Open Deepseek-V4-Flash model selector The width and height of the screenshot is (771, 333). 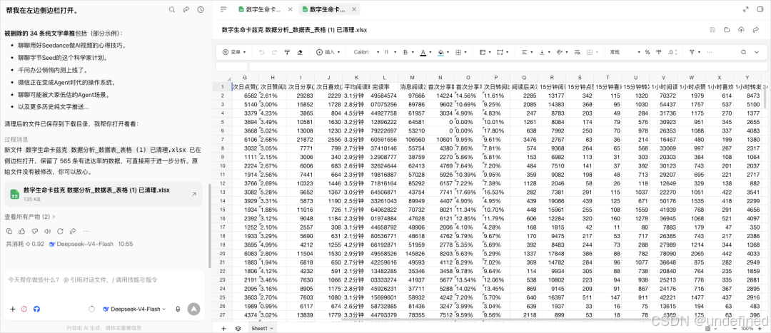134,309
